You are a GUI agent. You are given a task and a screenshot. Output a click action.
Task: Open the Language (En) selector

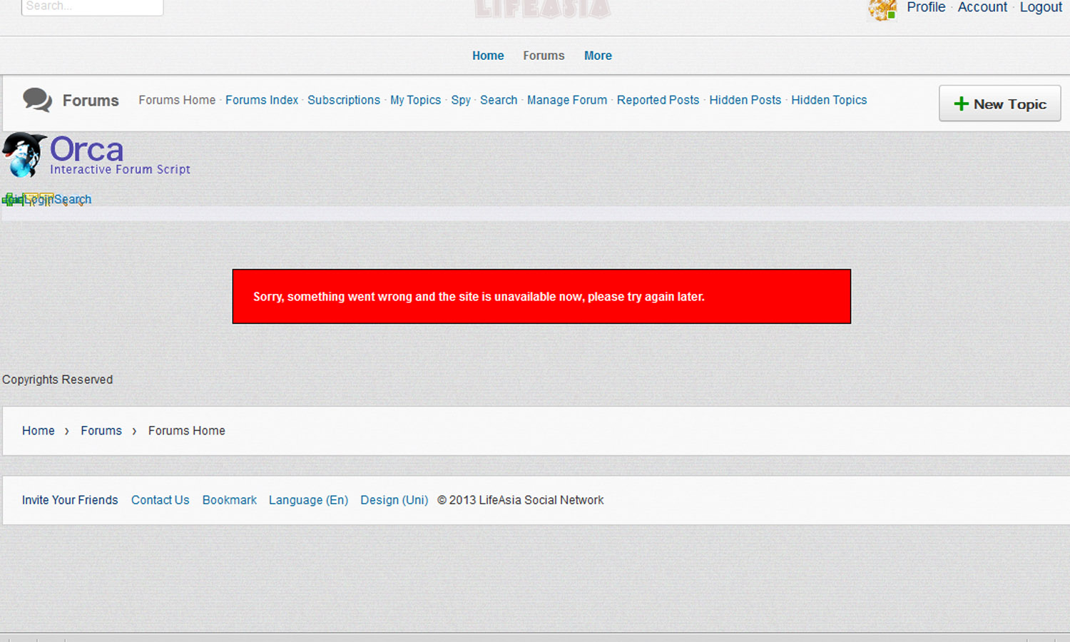click(x=308, y=500)
